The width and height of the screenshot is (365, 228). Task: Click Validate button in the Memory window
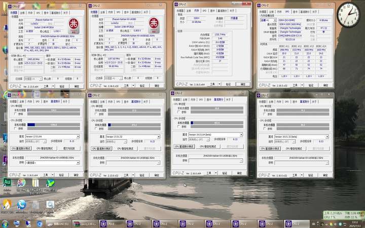point(228,84)
